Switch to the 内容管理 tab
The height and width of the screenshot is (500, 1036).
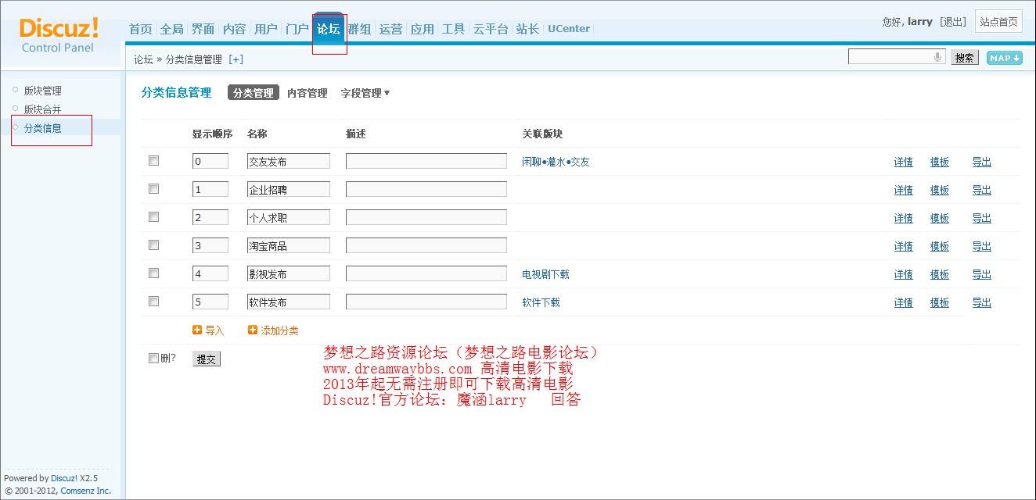(308, 93)
